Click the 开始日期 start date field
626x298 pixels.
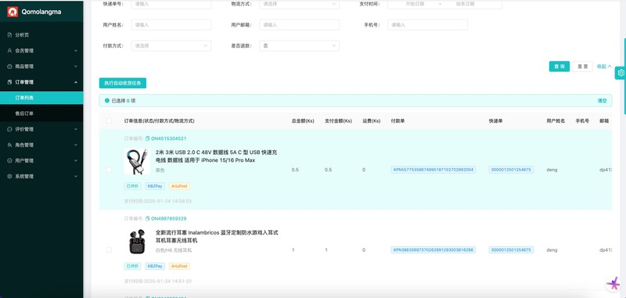tap(415, 4)
